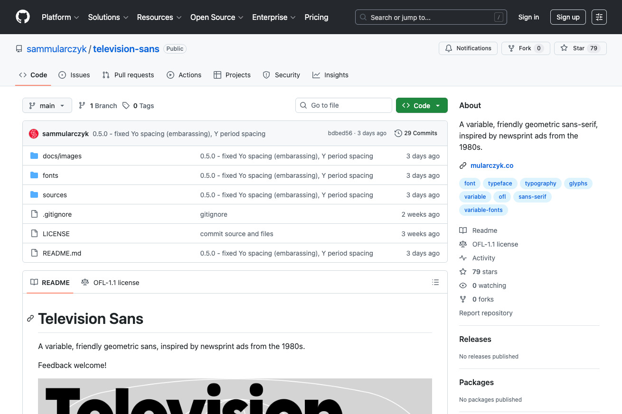Click the branch icon beside 1 Branch
The image size is (622, 414).
pos(82,106)
